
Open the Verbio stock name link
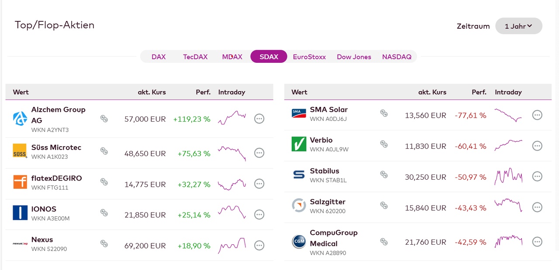(x=321, y=140)
